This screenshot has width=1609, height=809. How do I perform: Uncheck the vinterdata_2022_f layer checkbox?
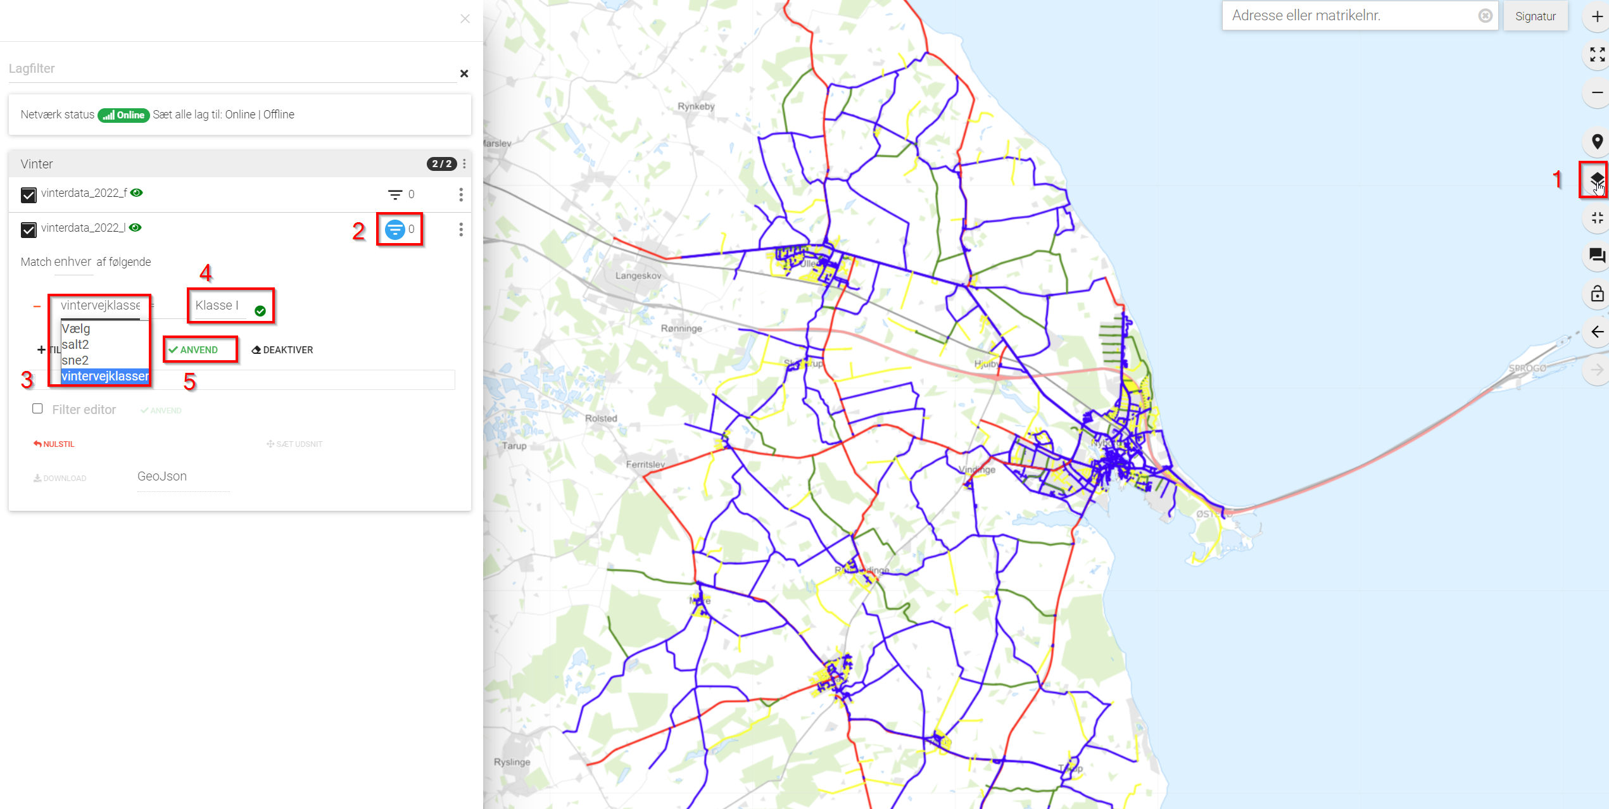point(28,195)
